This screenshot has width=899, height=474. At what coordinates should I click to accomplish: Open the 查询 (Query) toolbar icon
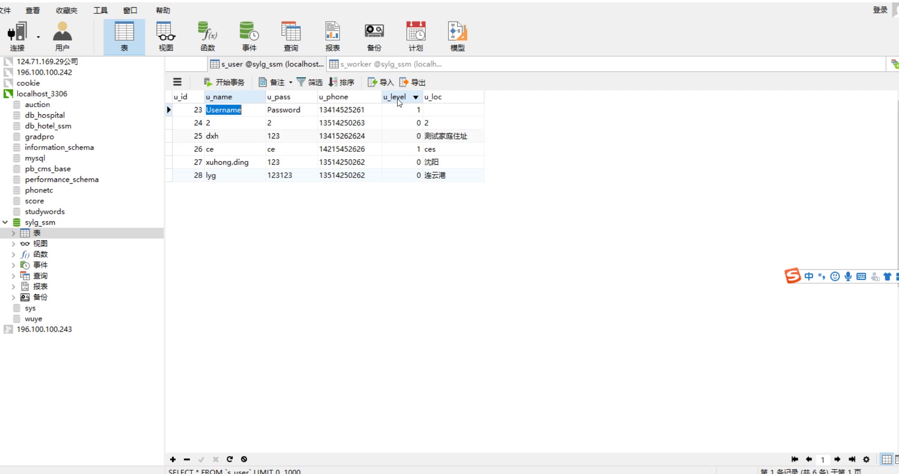tap(290, 36)
